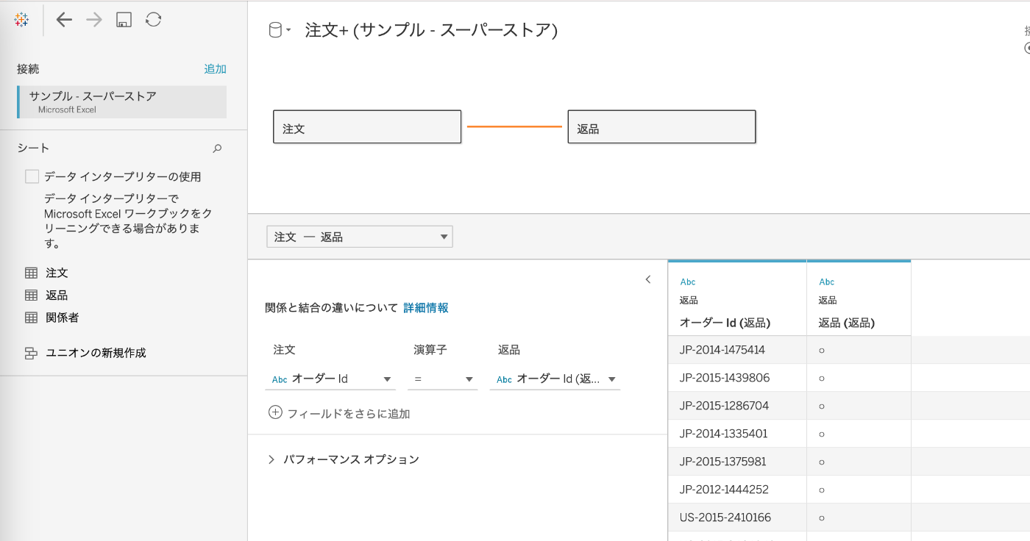Screen dimensions: 1030x541
Task: Click the plus icon to add more fields
Action: pos(275,412)
